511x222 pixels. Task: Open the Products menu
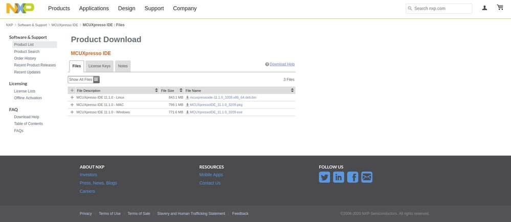point(59,9)
